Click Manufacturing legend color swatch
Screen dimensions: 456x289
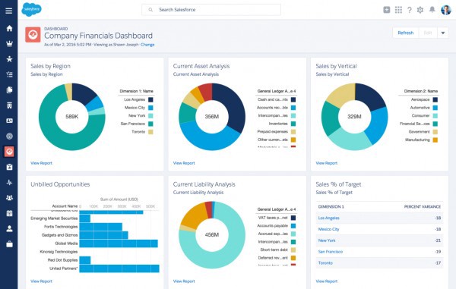(x=435, y=140)
